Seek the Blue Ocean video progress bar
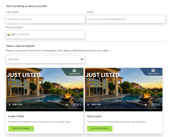170x137 pixels. point(124,108)
